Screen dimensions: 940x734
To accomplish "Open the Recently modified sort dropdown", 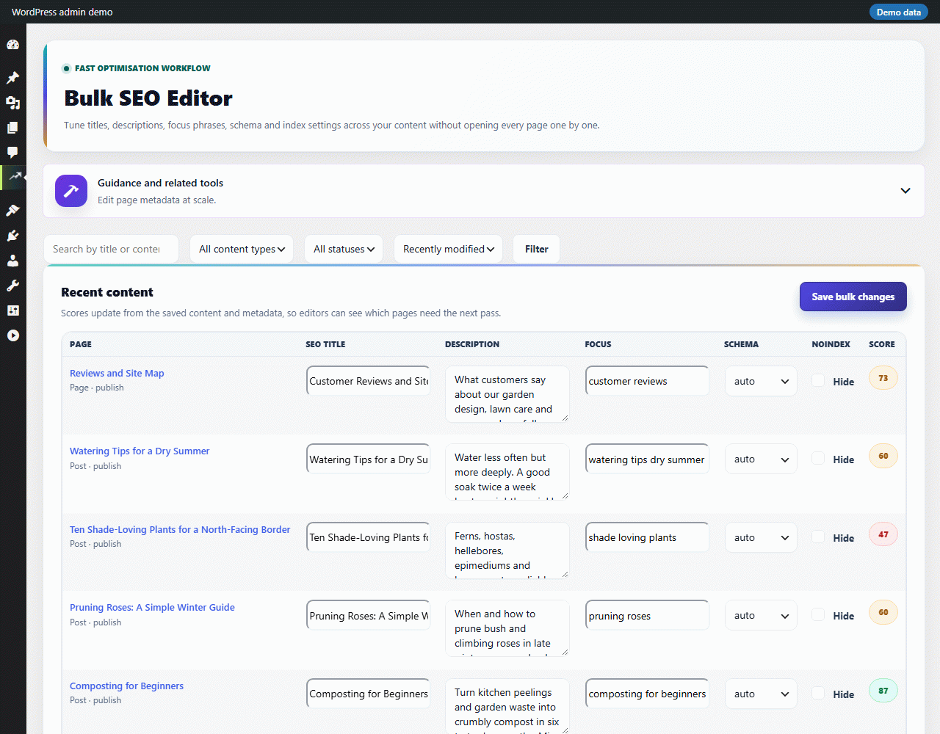I will (448, 249).
